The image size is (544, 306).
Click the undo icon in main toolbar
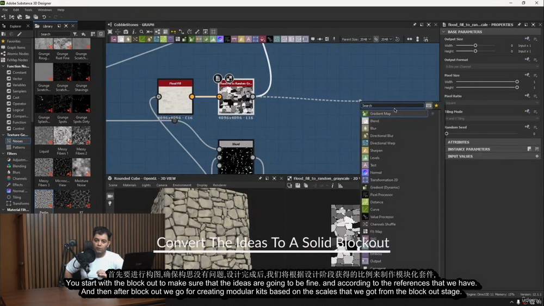point(44,17)
